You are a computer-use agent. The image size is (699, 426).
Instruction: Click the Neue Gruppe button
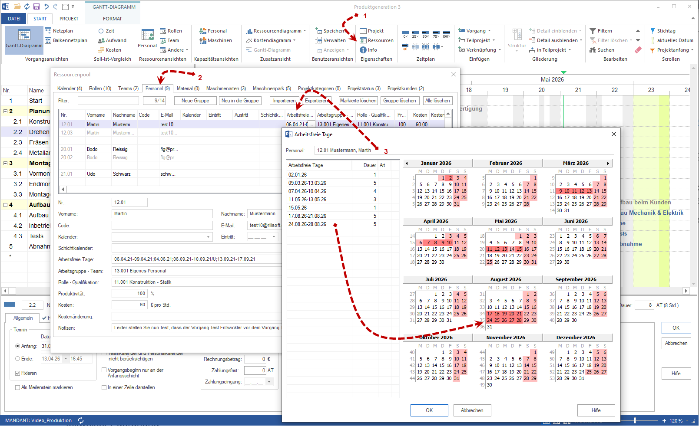pyautogui.click(x=195, y=101)
